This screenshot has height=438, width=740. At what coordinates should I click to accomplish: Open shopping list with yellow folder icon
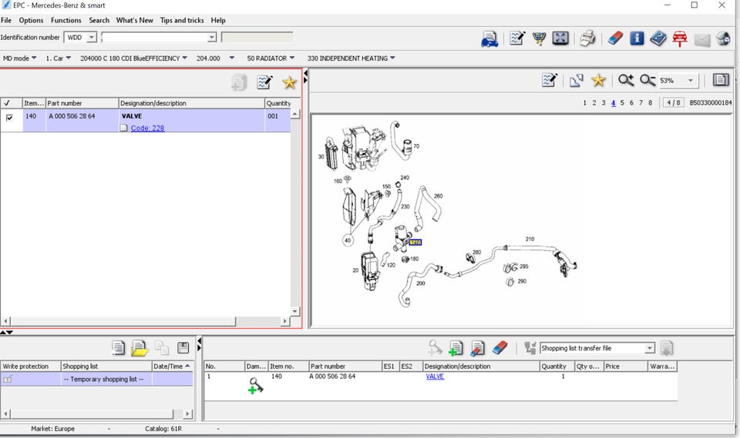tap(140, 348)
